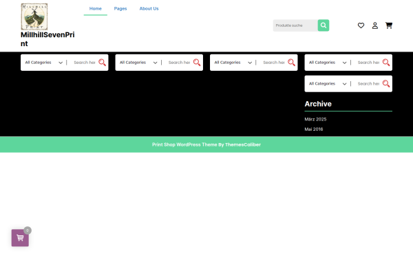This screenshot has height=258, width=413.
Task: Click the second widget's red magnifier icon
Action: (x=197, y=63)
